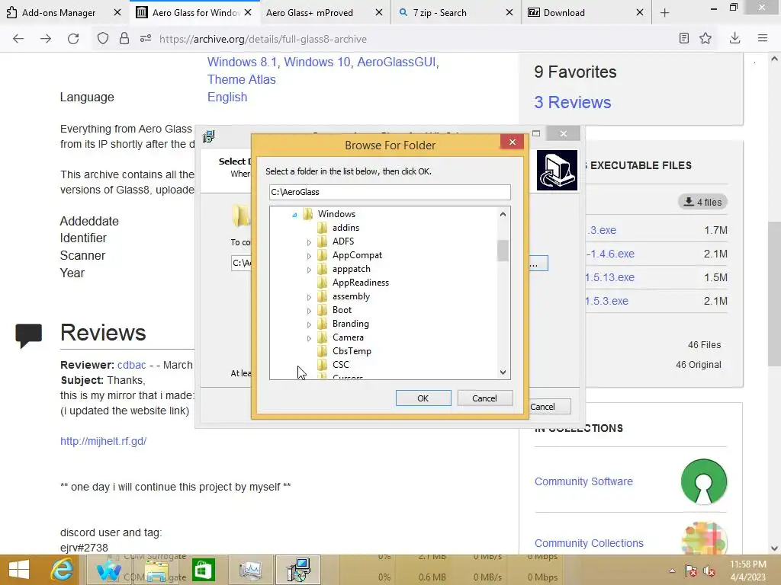Click the padlock site security icon

click(124, 39)
